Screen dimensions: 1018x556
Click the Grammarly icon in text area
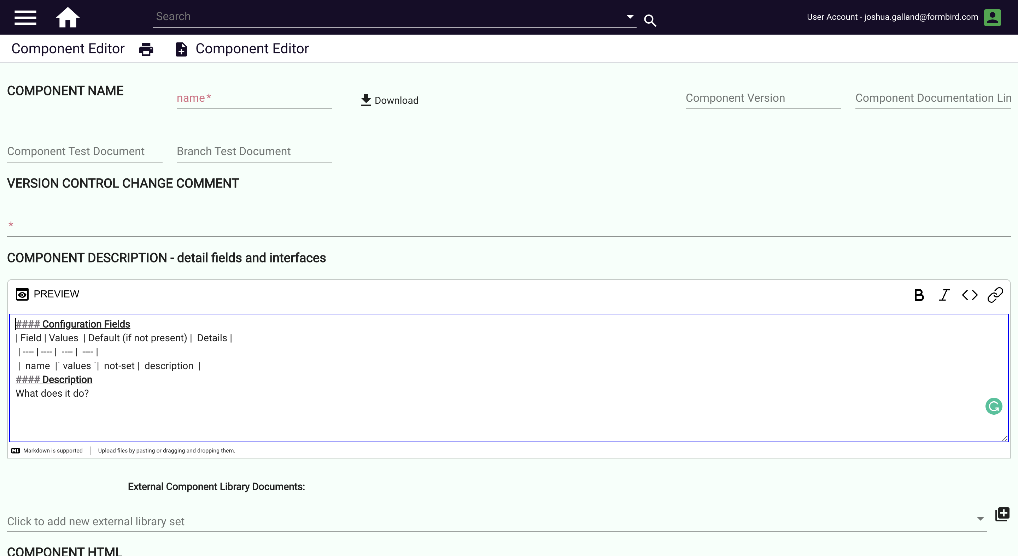click(x=994, y=406)
